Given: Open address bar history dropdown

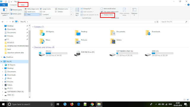Looking at the screenshot, I should 155,22.
